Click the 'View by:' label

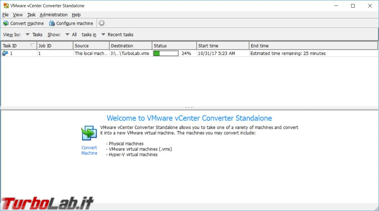pyautogui.click(x=12, y=35)
